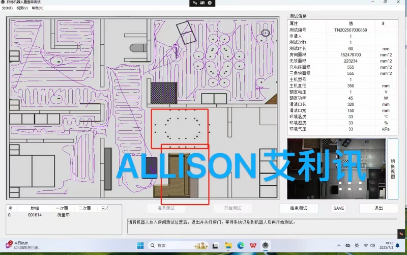Click the SAVE button
The height and width of the screenshot is (255, 407).
coord(339,208)
